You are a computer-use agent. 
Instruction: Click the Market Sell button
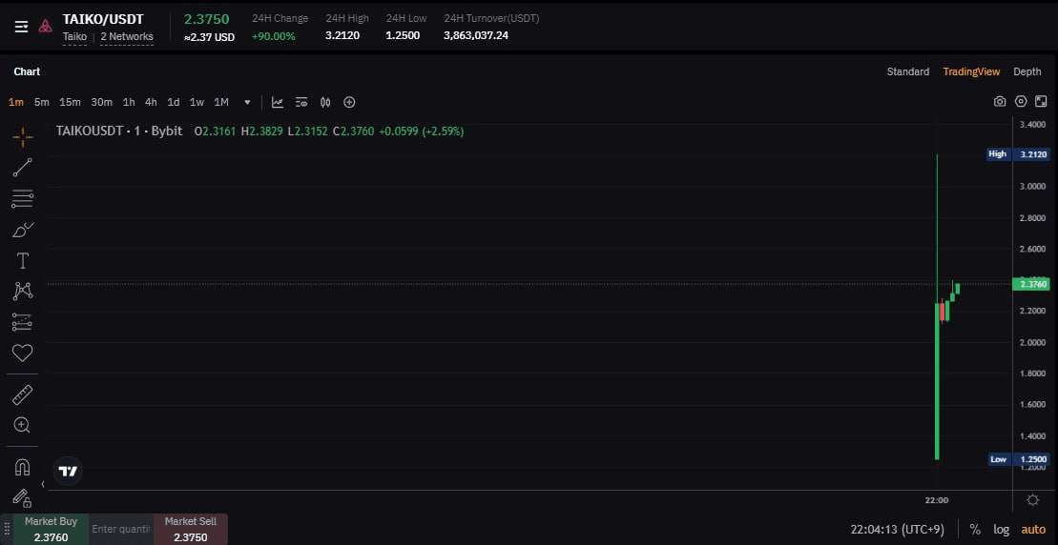190,530
